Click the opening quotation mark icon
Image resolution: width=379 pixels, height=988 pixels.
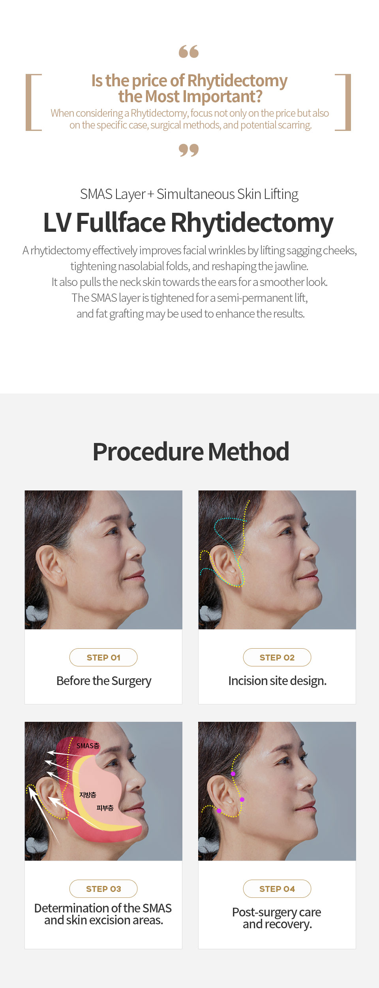pos(189,51)
